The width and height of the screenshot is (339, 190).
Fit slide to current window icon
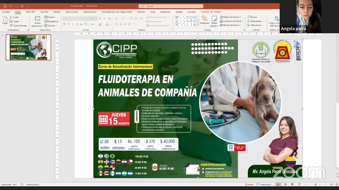point(337,184)
